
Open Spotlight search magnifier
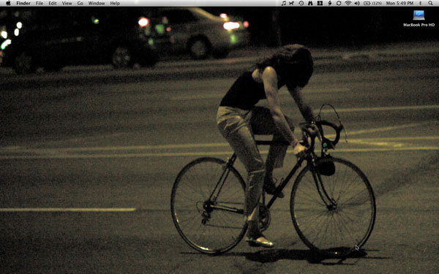430,3
